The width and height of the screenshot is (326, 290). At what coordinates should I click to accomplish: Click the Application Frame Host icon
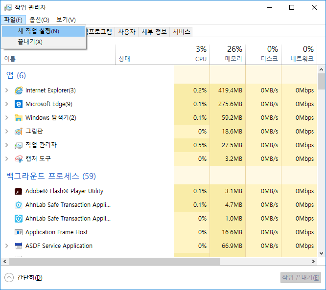[x=19, y=232]
